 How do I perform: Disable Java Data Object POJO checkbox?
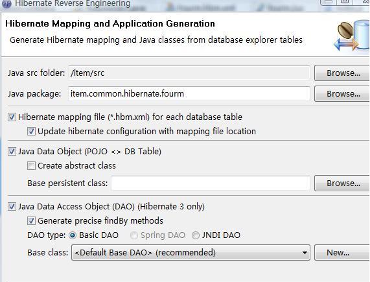click(x=12, y=151)
